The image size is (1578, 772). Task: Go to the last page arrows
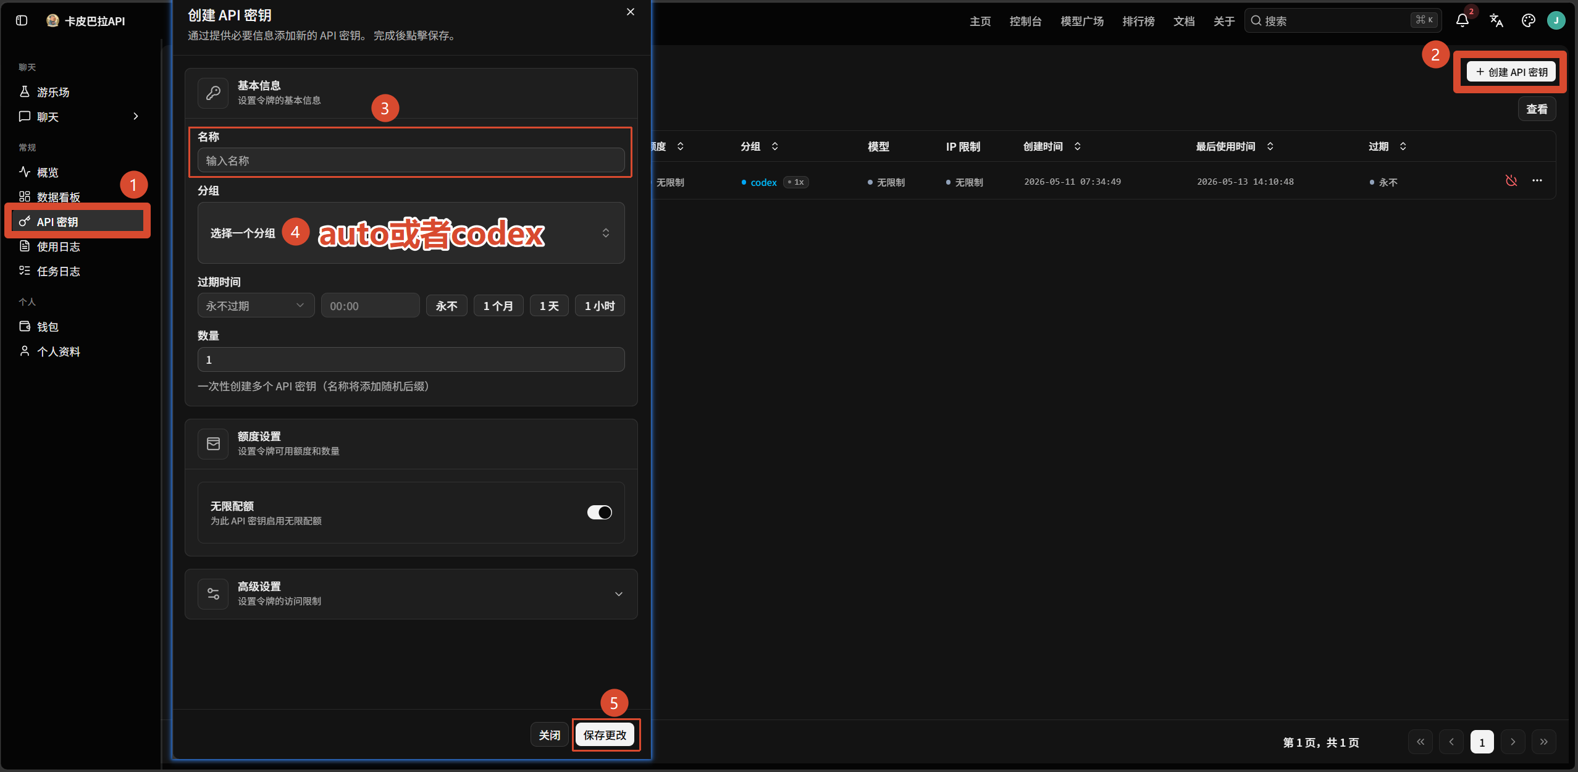(x=1543, y=742)
